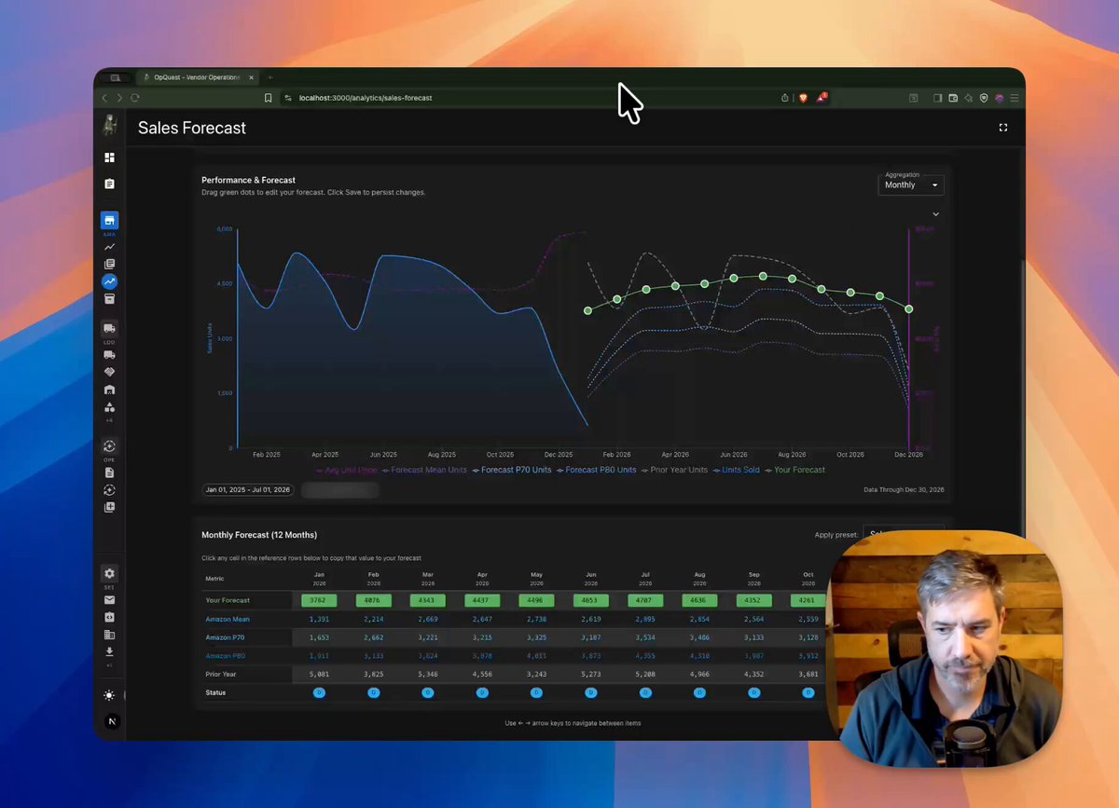1119x808 pixels.
Task: Click the Amazon Mean row link
Action: pos(228,619)
